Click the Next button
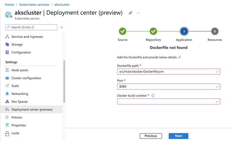This screenshot has width=232, height=141. (178, 136)
